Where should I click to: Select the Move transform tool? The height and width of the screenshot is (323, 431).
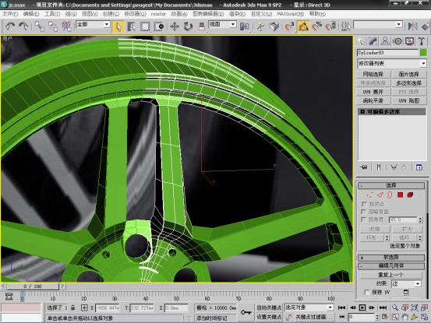[x=175, y=26]
